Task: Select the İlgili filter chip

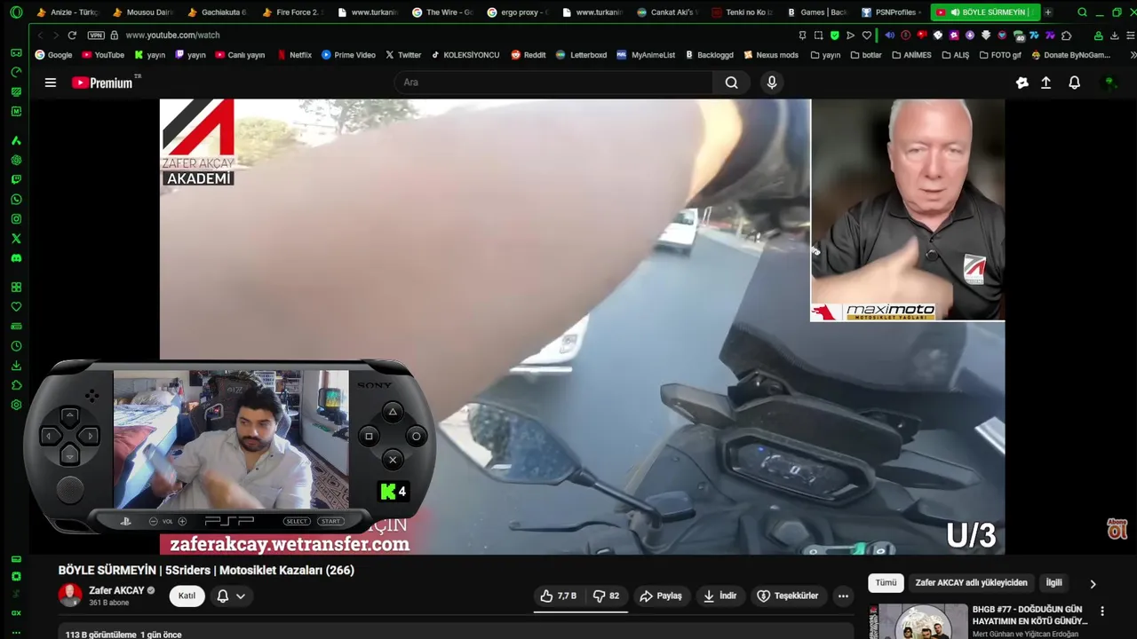Action: [1054, 582]
